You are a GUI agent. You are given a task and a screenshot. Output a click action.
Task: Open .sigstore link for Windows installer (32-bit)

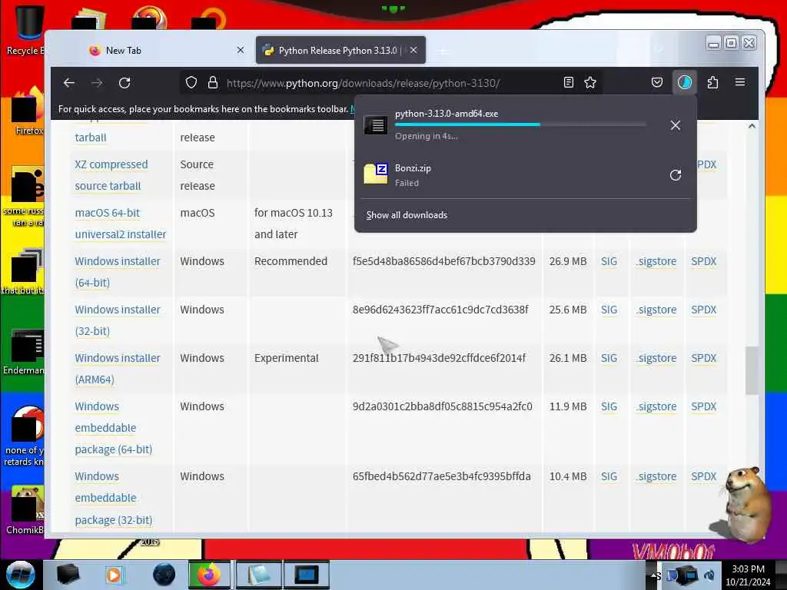656,310
